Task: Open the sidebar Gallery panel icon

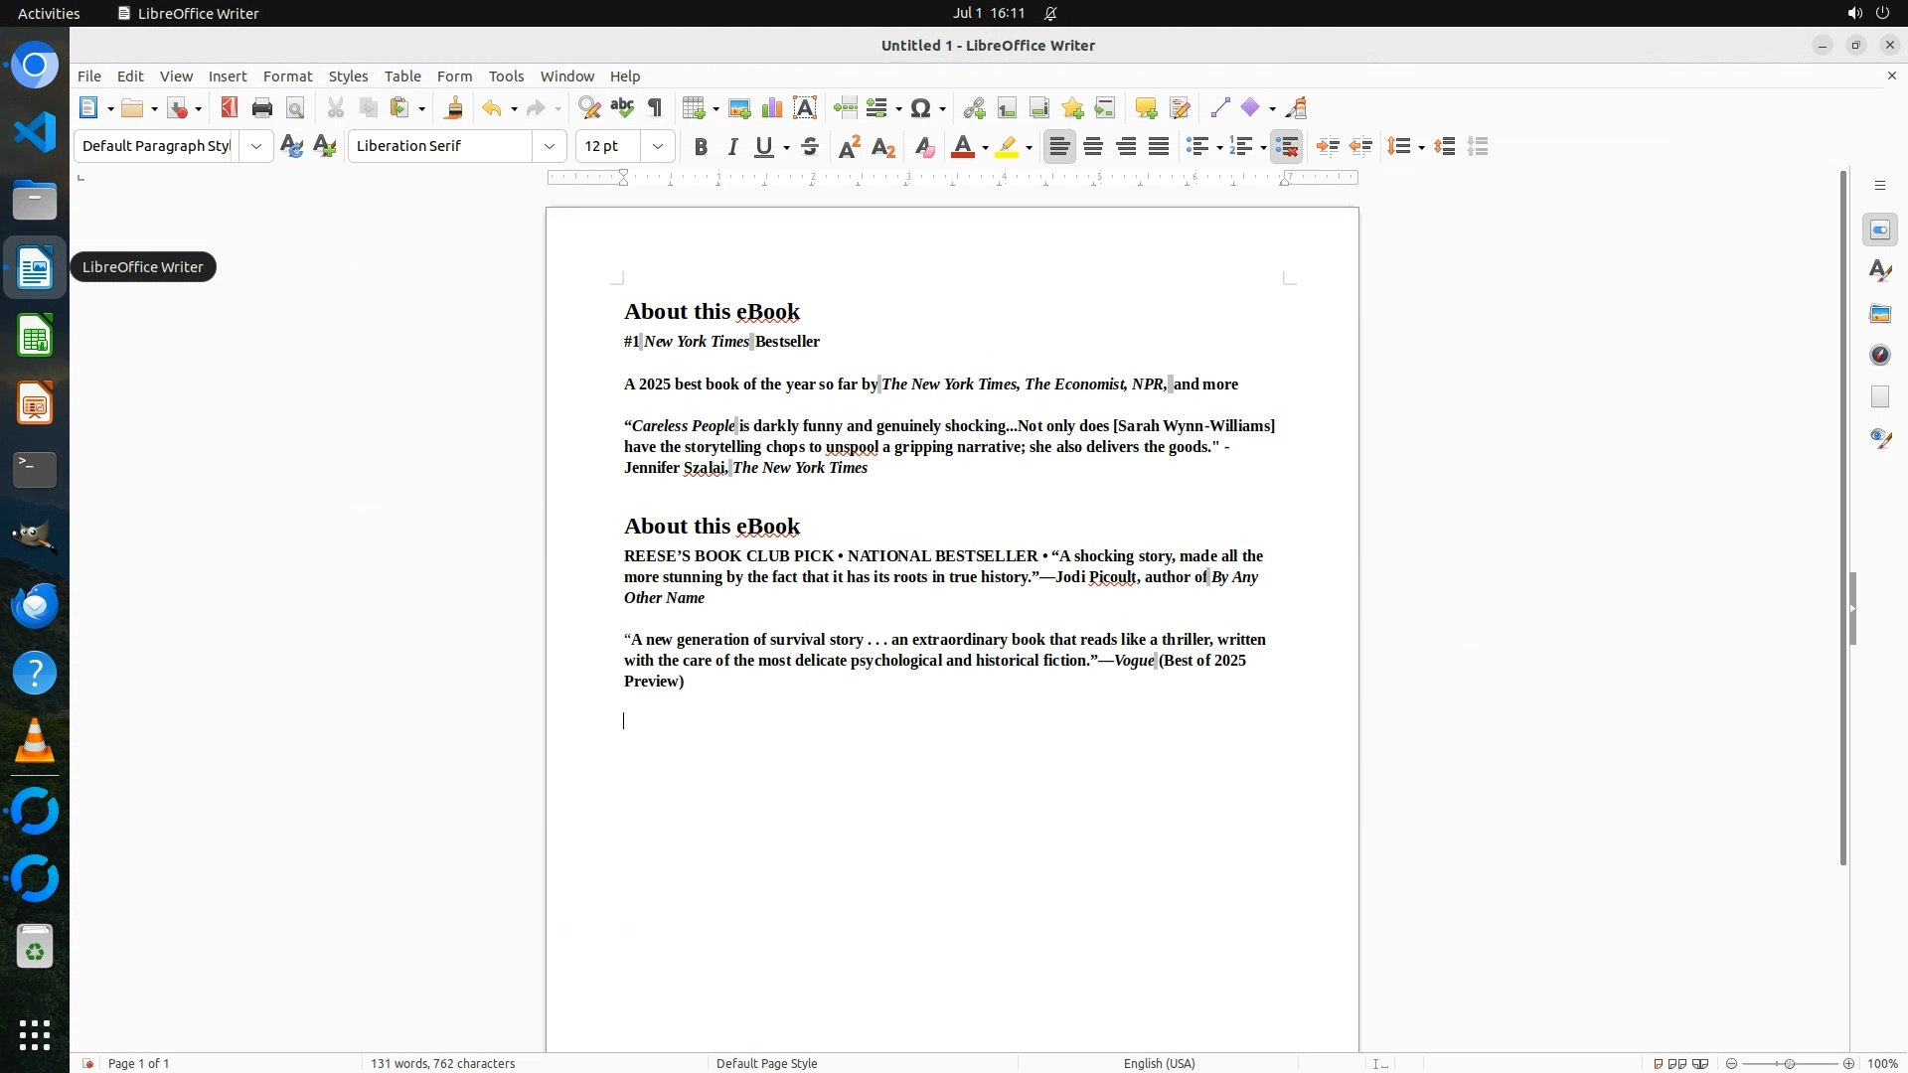Action: (x=1879, y=314)
